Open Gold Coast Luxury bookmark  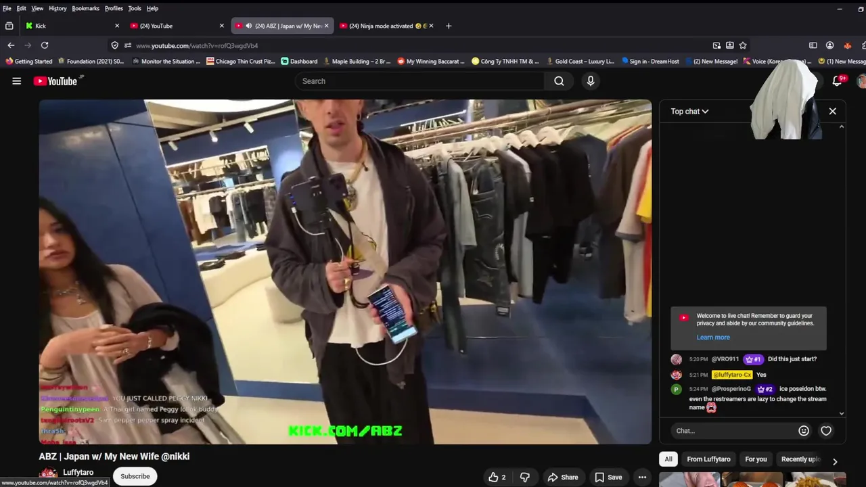pyautogui.click(x=580, y=62)
